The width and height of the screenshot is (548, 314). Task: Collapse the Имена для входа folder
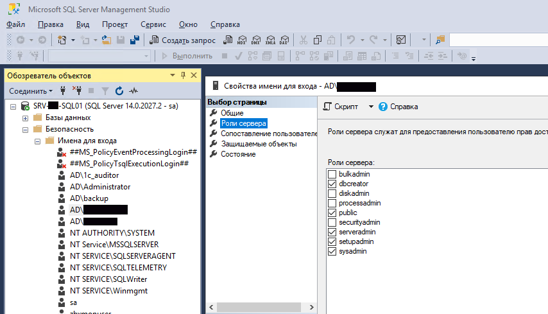pos(37,141)
